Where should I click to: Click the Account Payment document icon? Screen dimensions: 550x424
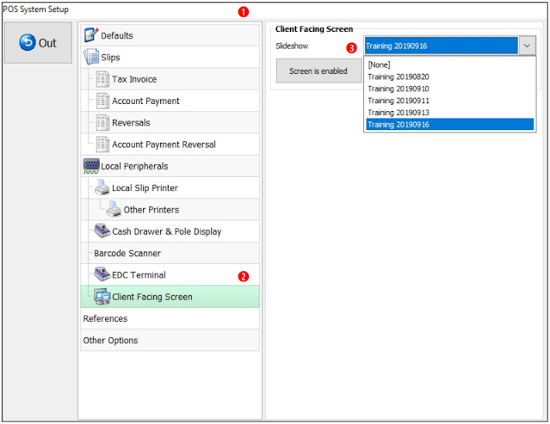[x=102, y=101]
